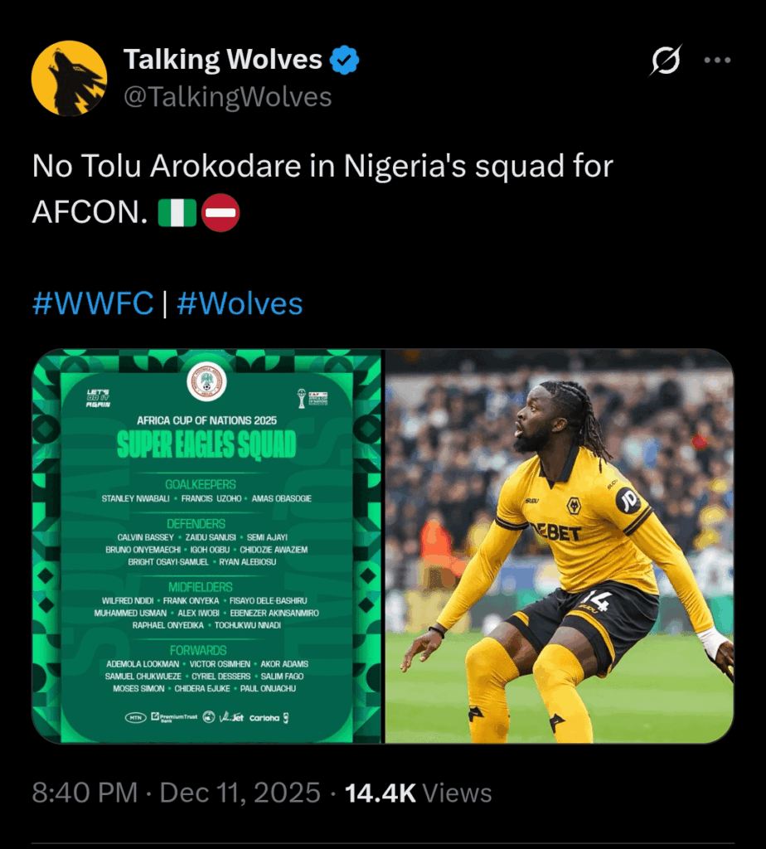Image resolution: width=766 pixels, height=849 pixels.
Task: Open the #Wolves hashtag
Action: pos(239,303)
